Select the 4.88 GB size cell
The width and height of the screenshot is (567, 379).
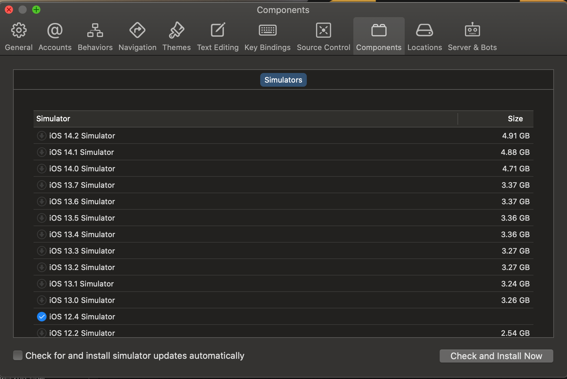[x=515, y=152]
